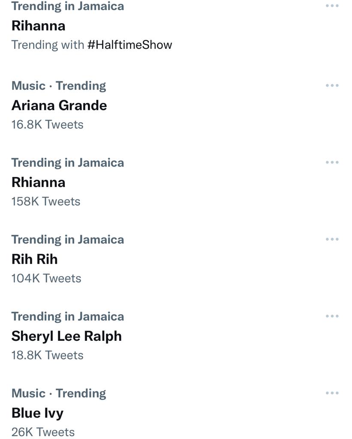Image resolution: width=352 pixels, height=439 pixels.
Task: Open the Rihanna trending topic
Action: click(39, 26)
